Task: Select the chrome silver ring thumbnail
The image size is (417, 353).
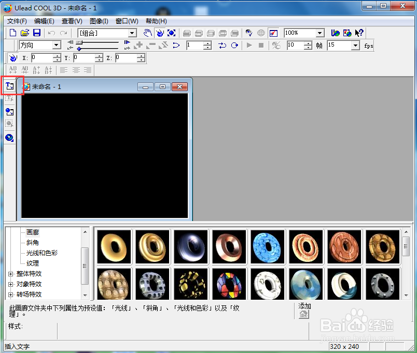Action: (x=191, y=247)
